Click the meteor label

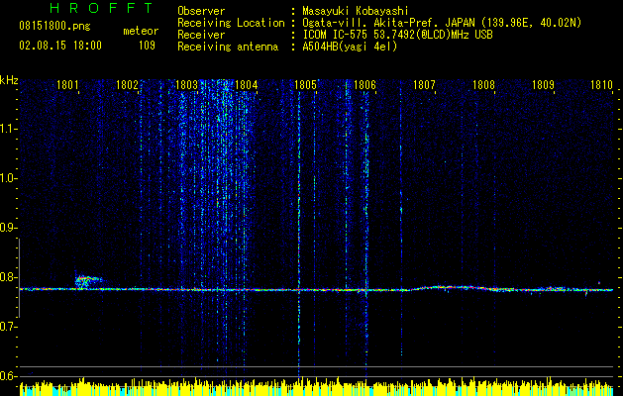pos(141,31)
